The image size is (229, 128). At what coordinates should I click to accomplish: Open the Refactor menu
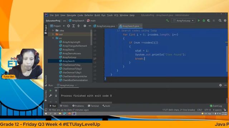89,15
